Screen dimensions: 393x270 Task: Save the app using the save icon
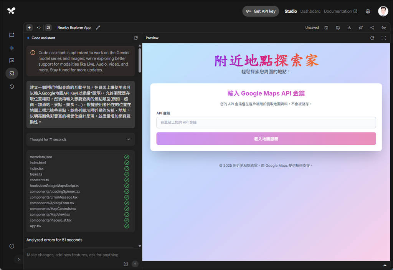pyautogui.click(x=326, y=28)
